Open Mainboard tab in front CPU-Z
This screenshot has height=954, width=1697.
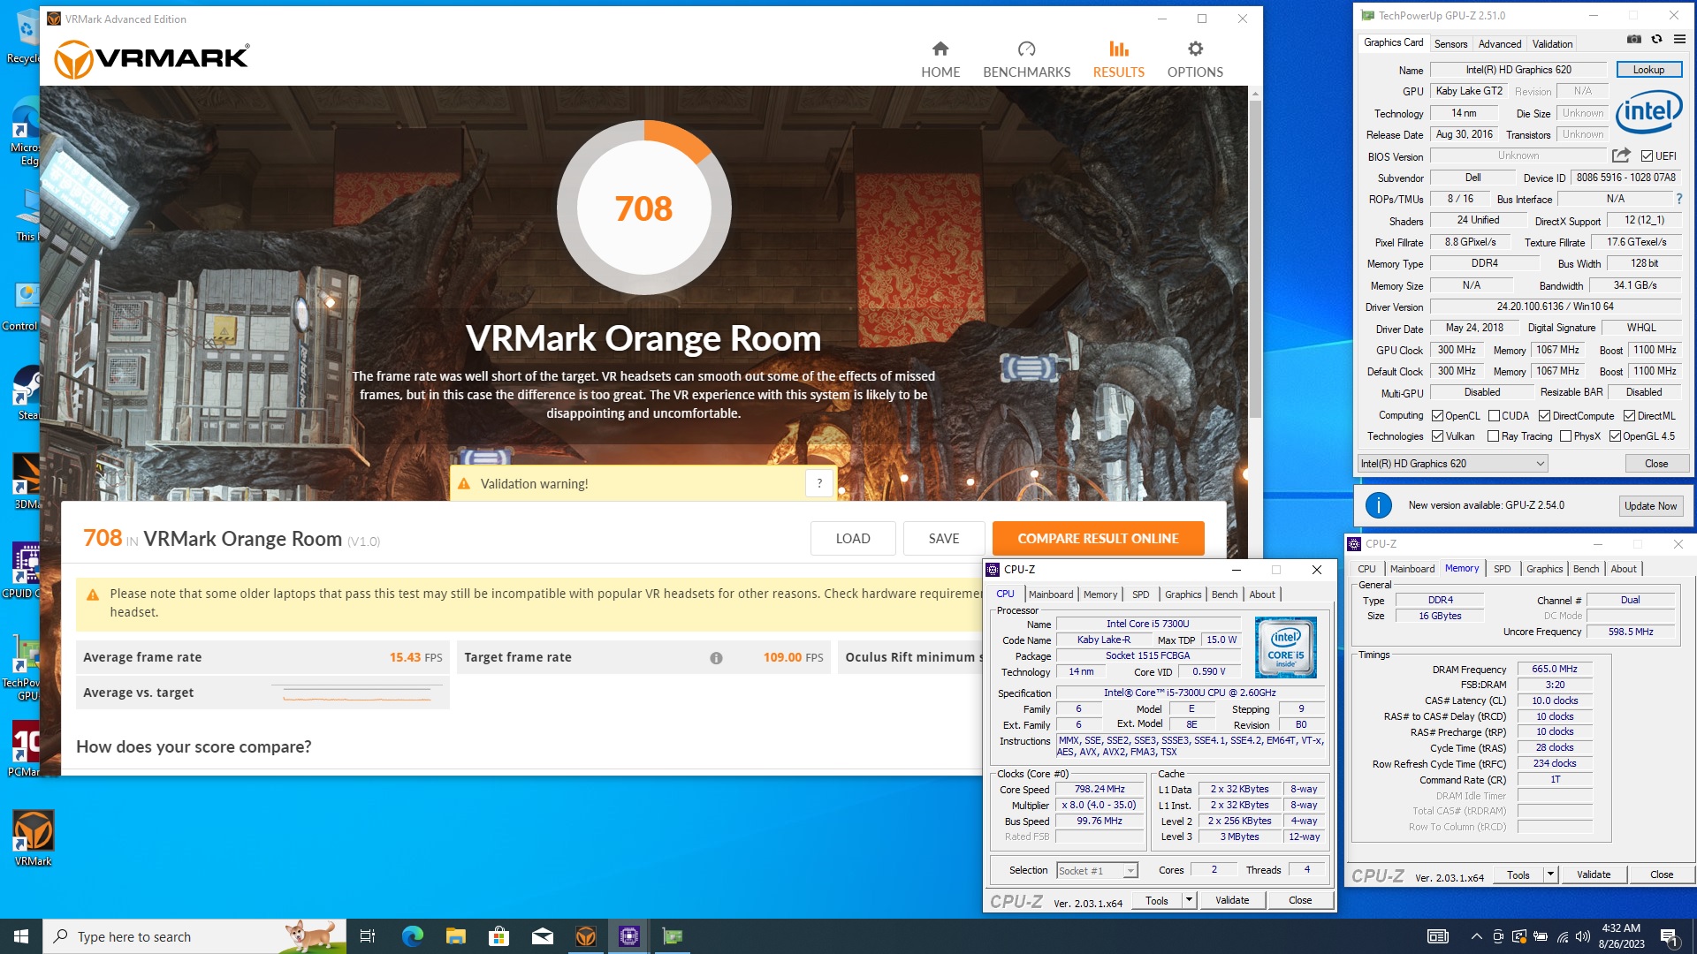(1051, 594)
